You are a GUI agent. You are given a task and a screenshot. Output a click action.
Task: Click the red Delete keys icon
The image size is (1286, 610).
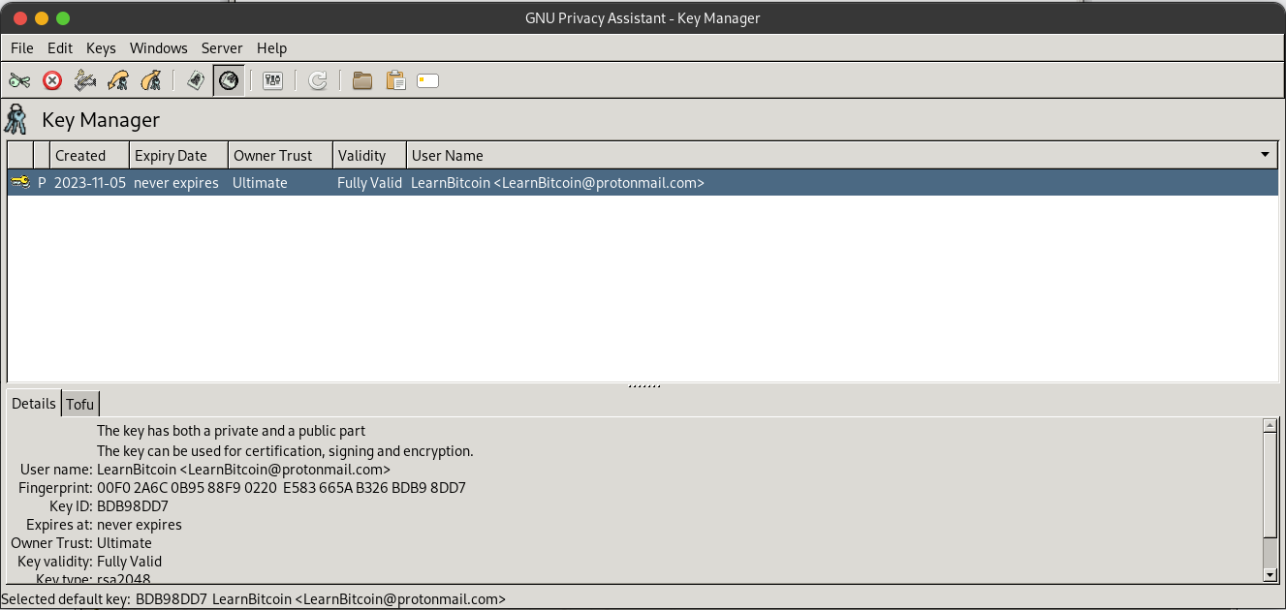click(52, 81)
